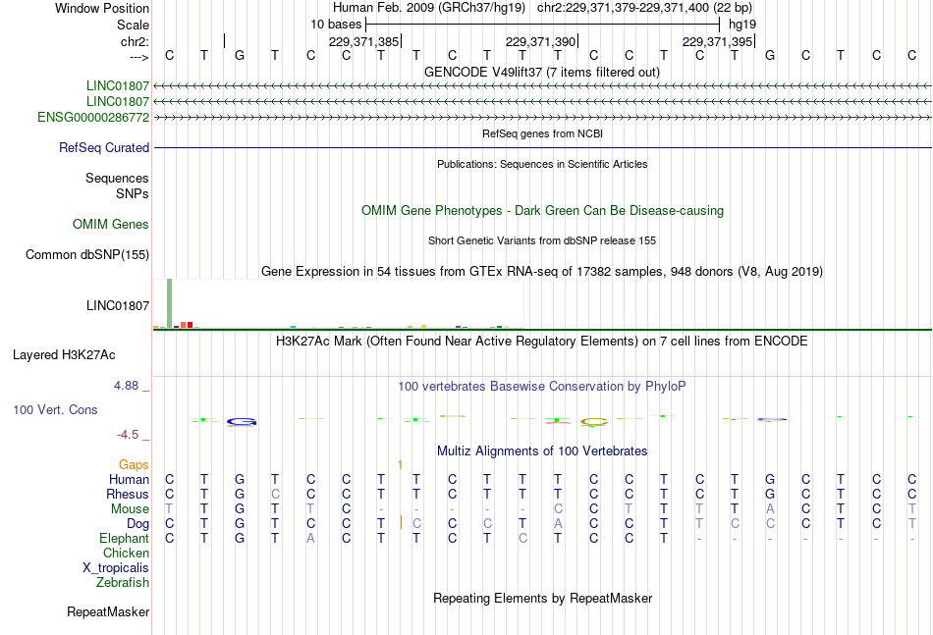Click the orange gap marker '1'
Screen dimensions: 933x635
400,465
